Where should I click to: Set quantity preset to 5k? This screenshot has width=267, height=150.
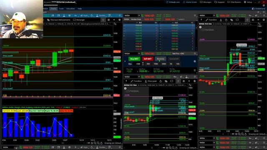point(171,64)
